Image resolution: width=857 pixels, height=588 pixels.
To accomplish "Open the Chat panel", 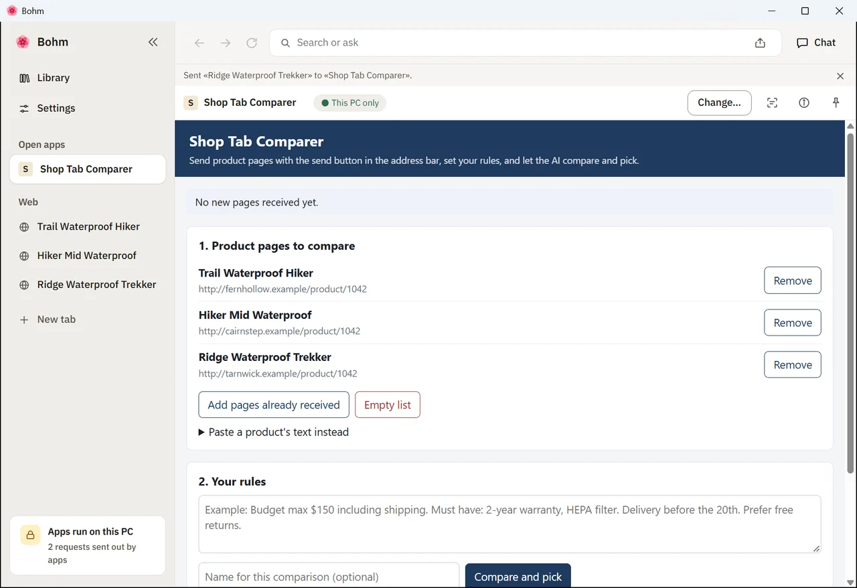I will click(x=816, y=43).
